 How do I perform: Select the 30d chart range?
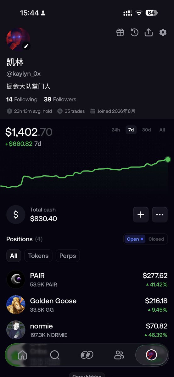[146, 130]
